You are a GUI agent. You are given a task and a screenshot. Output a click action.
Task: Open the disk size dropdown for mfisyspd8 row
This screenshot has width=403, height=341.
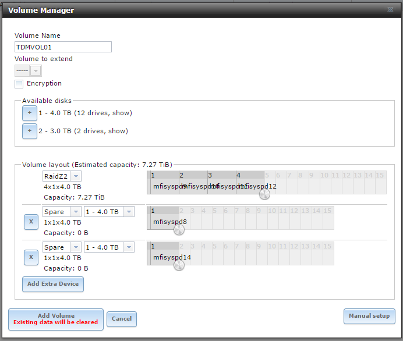(x=129, y=212)
